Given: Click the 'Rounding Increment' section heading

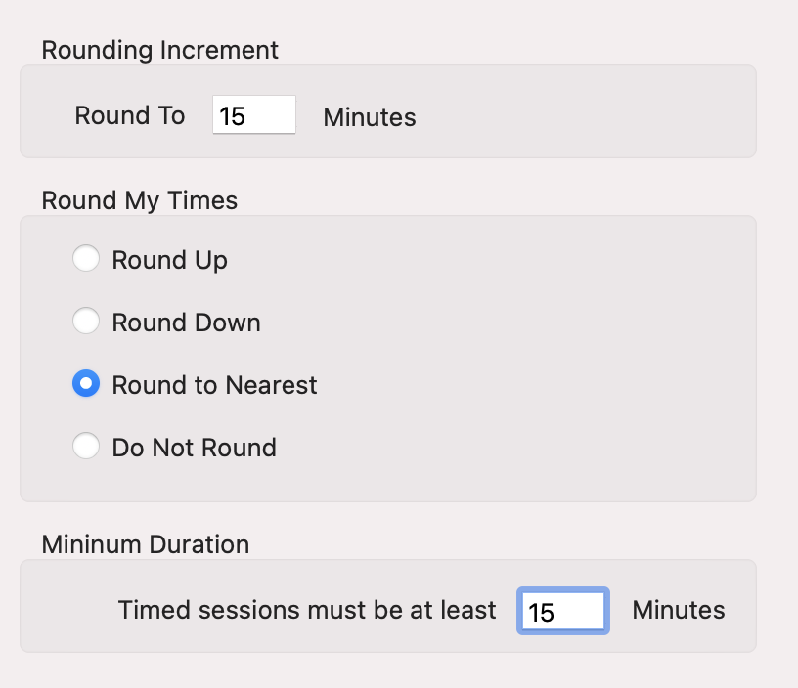Looking at the screenshot, I should [x=159, y=50].
